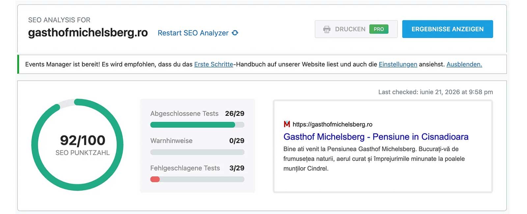527x214 pixels.
Task: Click the gasthofmichelsberg.ro heading
Action: tap(88, 33)
